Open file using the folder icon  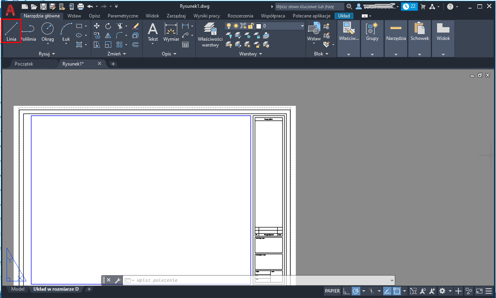34,6
